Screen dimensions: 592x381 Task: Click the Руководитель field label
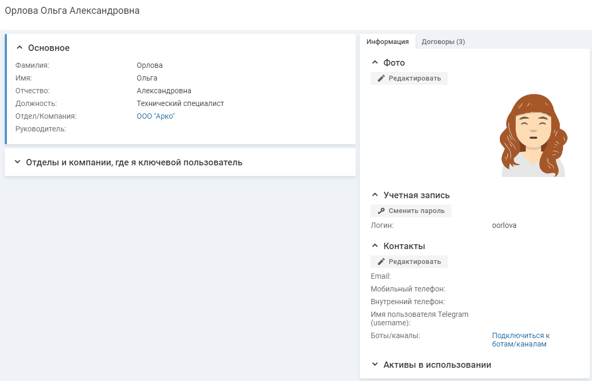click(x=41, y=129)
